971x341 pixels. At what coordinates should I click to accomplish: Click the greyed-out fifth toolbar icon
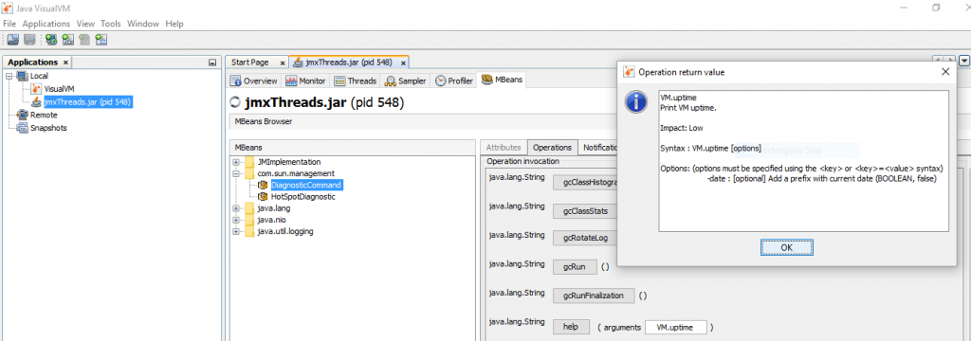pyautogui.click(x=84, y=40)
